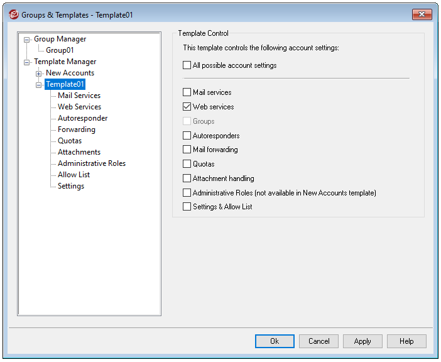Viewport: 441px width, 362px height.
Task: Select Template Manager in the tree
Action: tap(65, 62)
